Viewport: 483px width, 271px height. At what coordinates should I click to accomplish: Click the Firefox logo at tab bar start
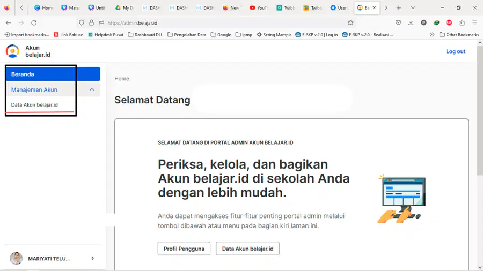[7, 7]
